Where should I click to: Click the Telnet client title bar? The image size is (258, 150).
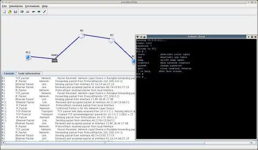[x=196, y=37]
